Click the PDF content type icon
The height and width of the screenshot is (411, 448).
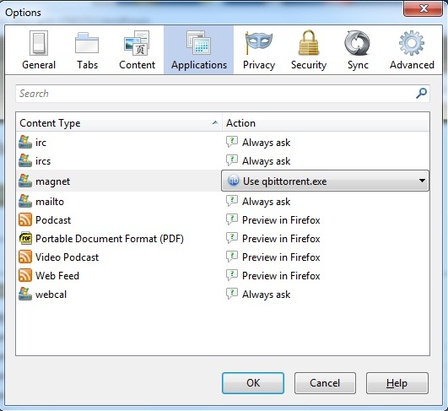(x=25, y=238)
